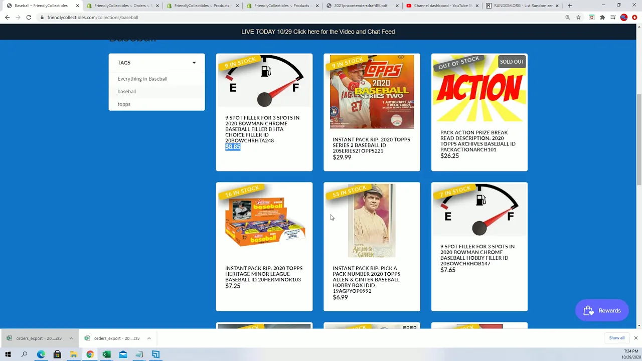Open 9 Spot Filler 20BOWCHRHOB147 product title
Screen dimensions: 642x361
point(477,255)
